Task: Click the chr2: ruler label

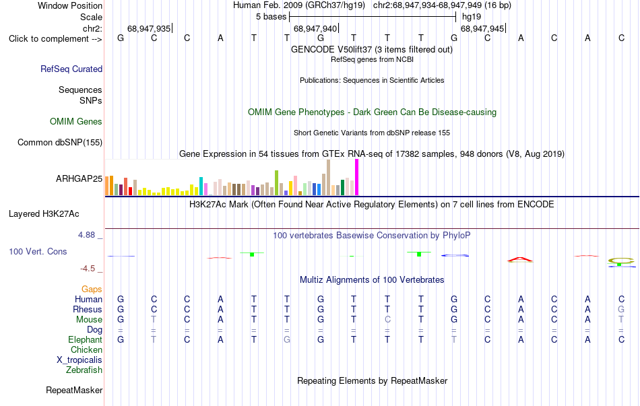Action: tap(93, 28)
